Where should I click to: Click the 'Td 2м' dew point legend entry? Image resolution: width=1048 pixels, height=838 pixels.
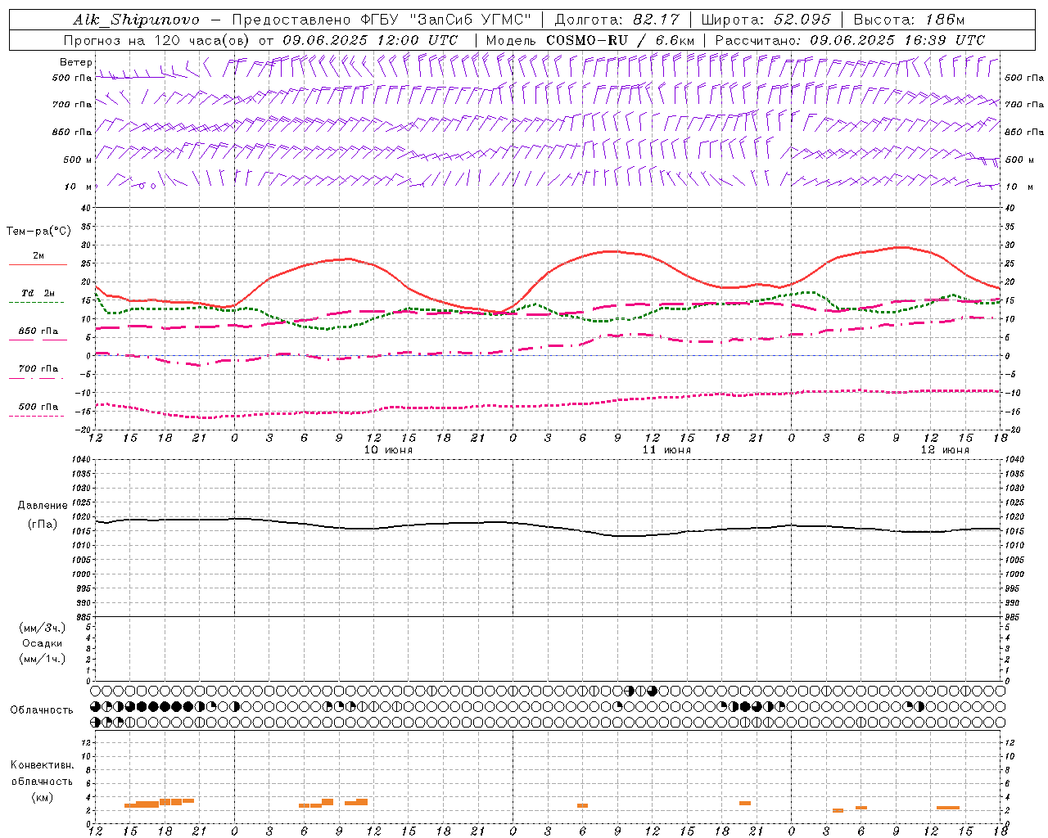pyautogui.click(x=38, y=293)
